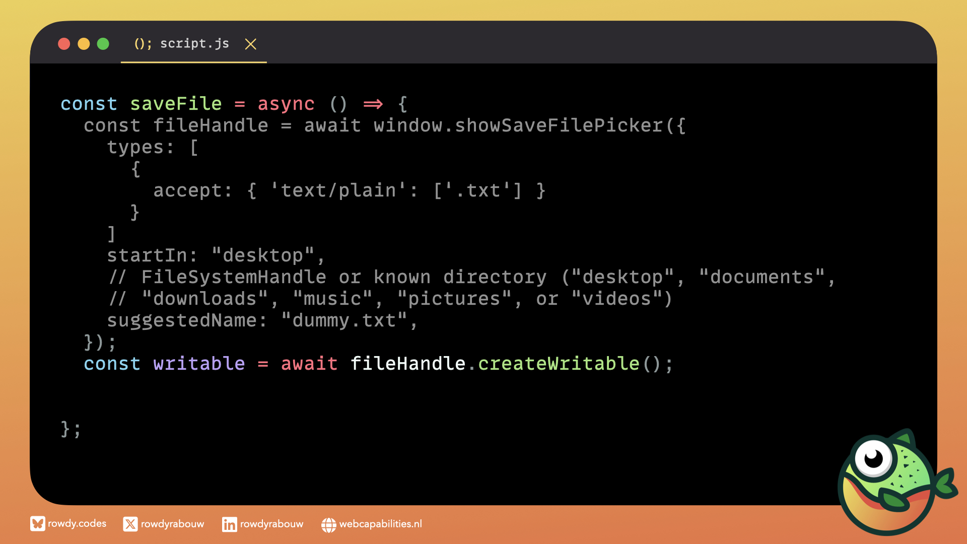
Task: Click the createWritable method call
Action: tap(558, 364)
